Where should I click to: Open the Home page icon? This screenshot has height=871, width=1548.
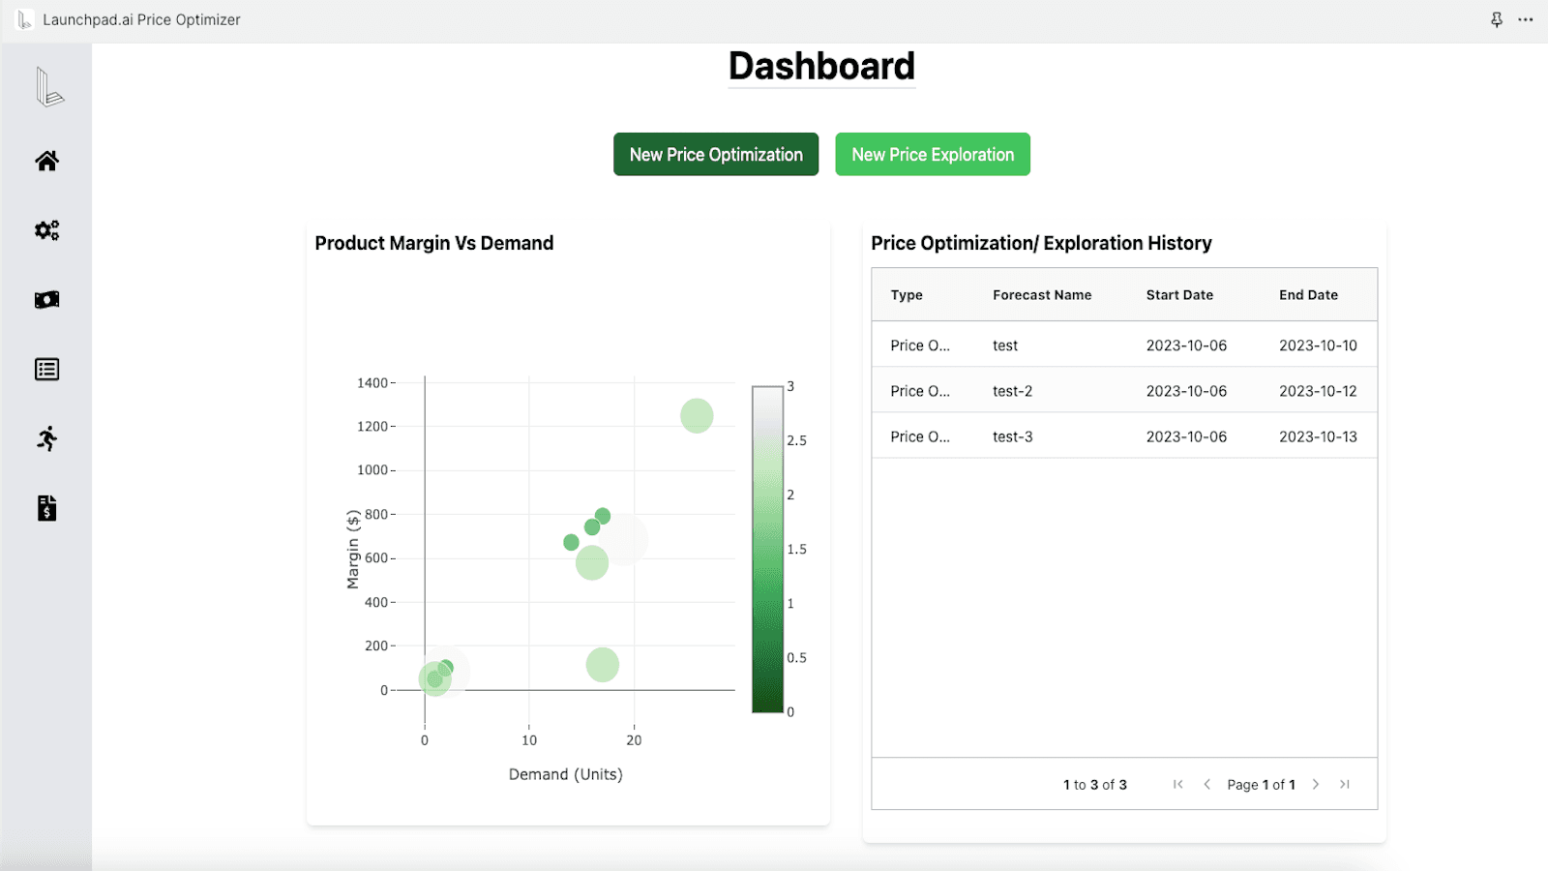pyautogui.click(x=46, y=161)
